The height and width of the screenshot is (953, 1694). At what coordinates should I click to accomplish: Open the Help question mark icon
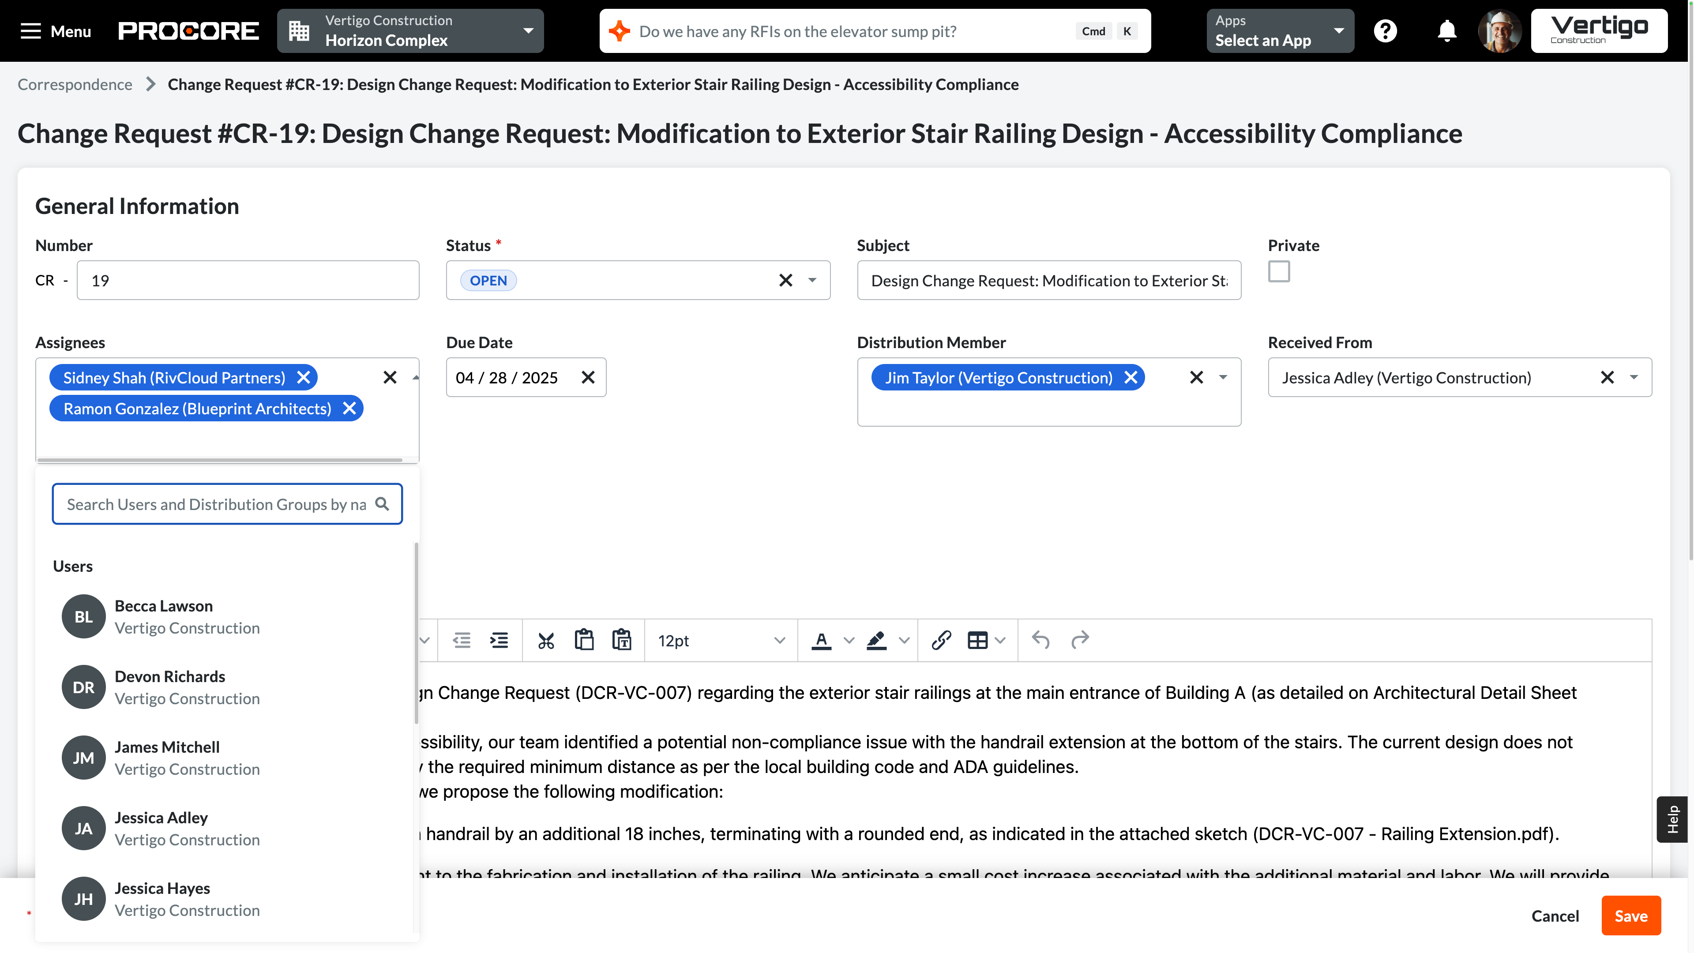(x=1386, y=31)
